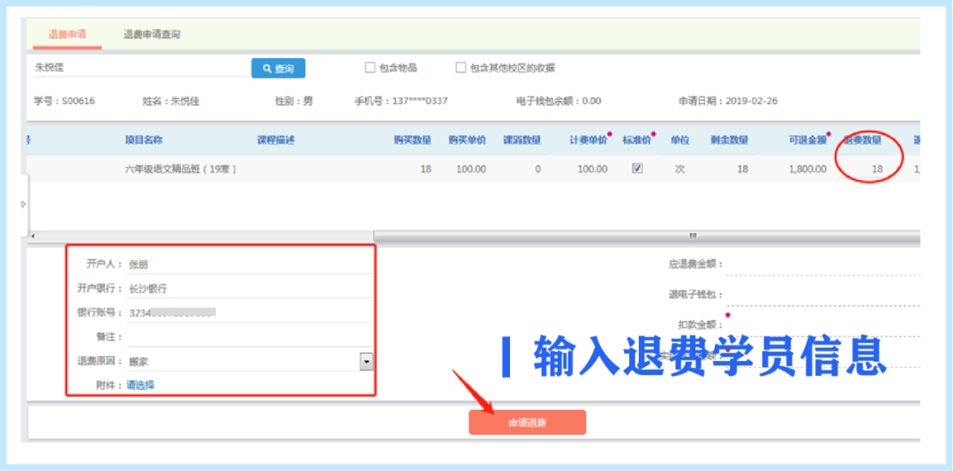Select the 银行账号 input field
Image resolution: width=953 pixels, height=471 pixels.
coord(247,313)
